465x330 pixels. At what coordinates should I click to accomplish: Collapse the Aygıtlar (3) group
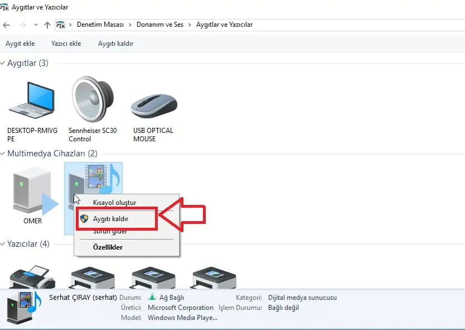(3, 63)
